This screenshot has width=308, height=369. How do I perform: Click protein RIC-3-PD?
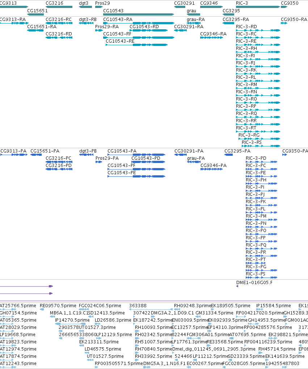click(x=256, y=158)
